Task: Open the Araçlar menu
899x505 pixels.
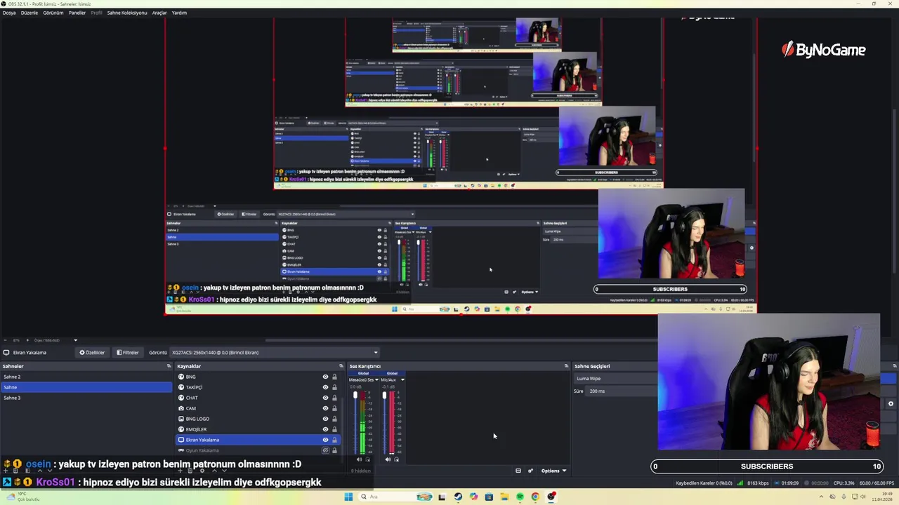Action: pos(159,13)
